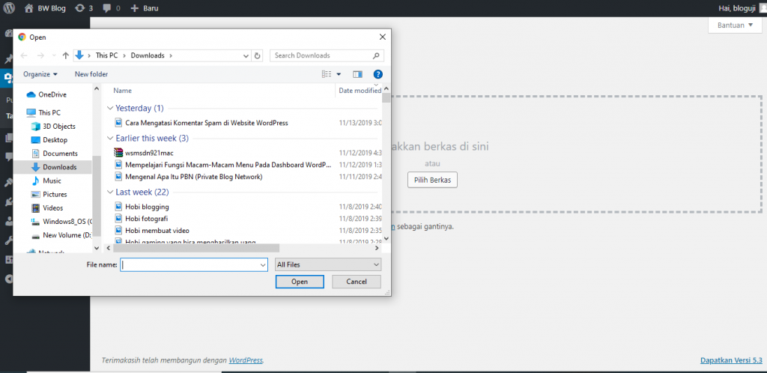
Task: Open dialog help question icon
Action: [x=378, y=74]
